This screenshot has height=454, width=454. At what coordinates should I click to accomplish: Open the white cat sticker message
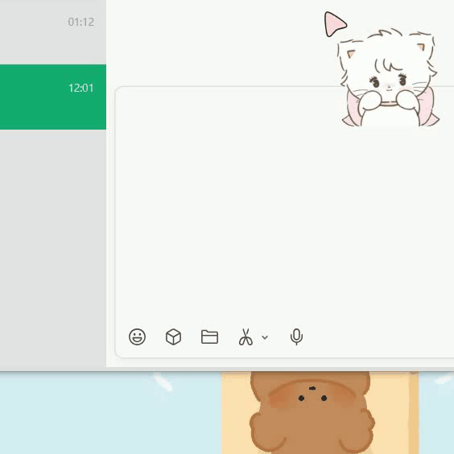coord(388,77)
